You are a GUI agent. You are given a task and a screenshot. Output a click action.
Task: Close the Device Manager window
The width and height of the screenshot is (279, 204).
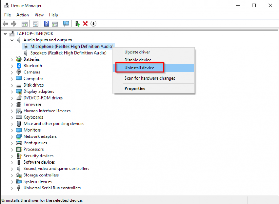[270, 5]
